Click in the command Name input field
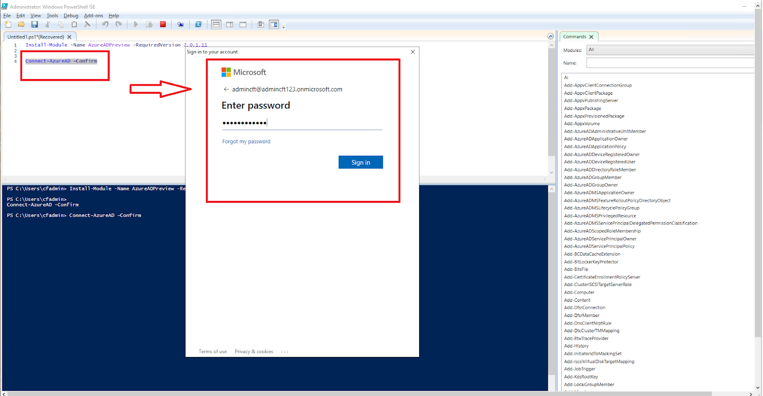The width and height of the screenshot is (763, 396). [x=670, y=63]
